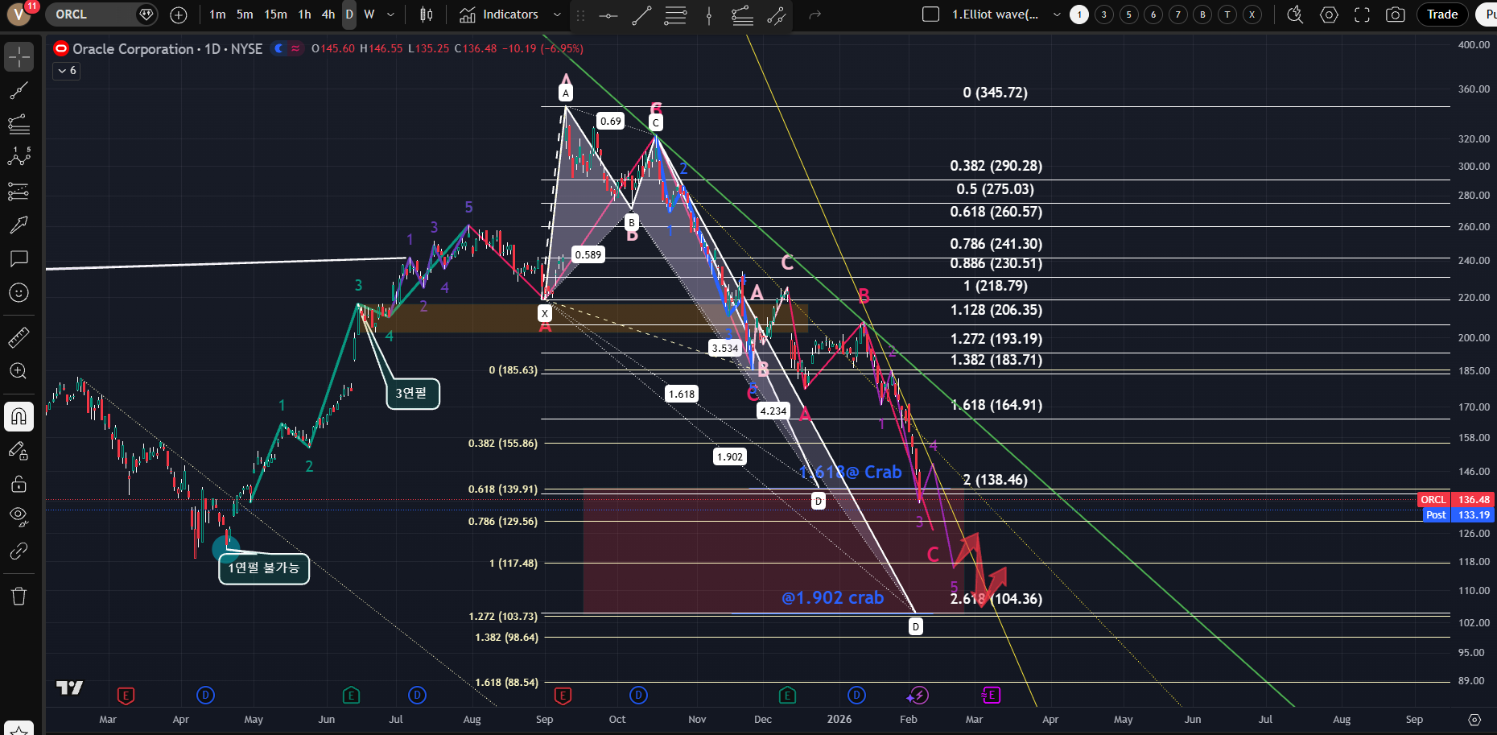Remove objects with the trash icon
Viewport: 1497px width, 735px height.
coord(19,596)
